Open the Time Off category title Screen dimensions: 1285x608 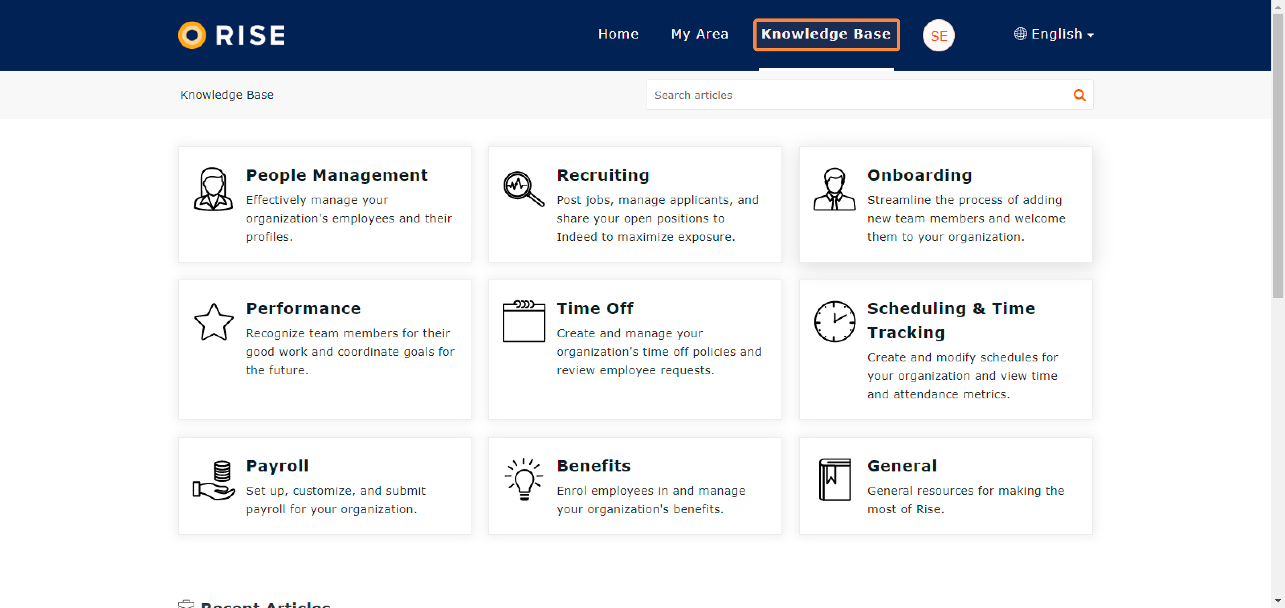point(595,308)
